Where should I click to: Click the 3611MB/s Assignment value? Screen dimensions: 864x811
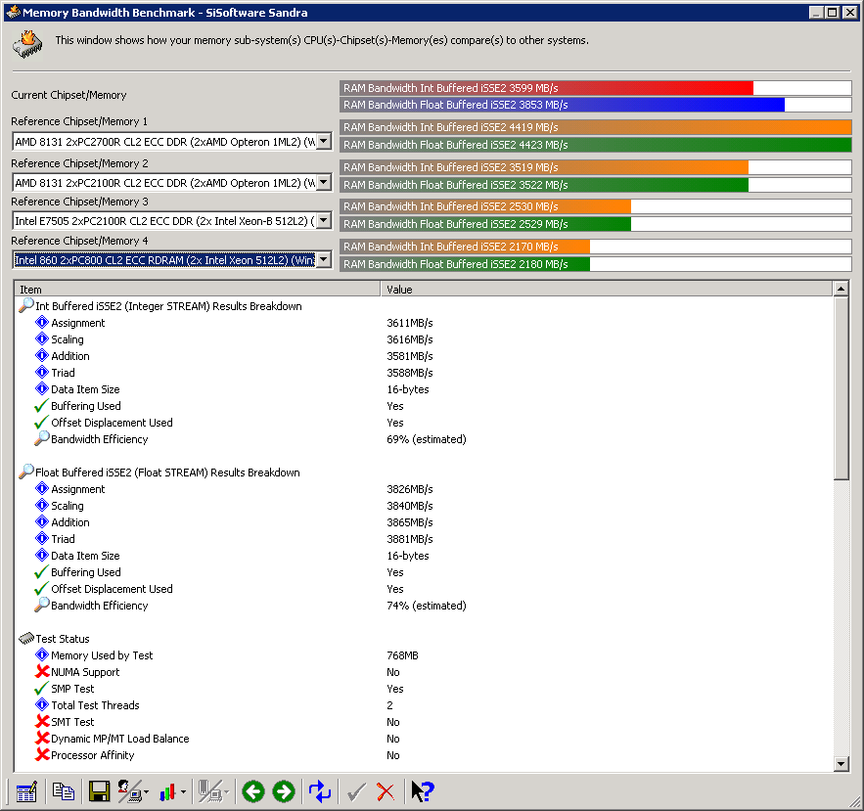409,323
